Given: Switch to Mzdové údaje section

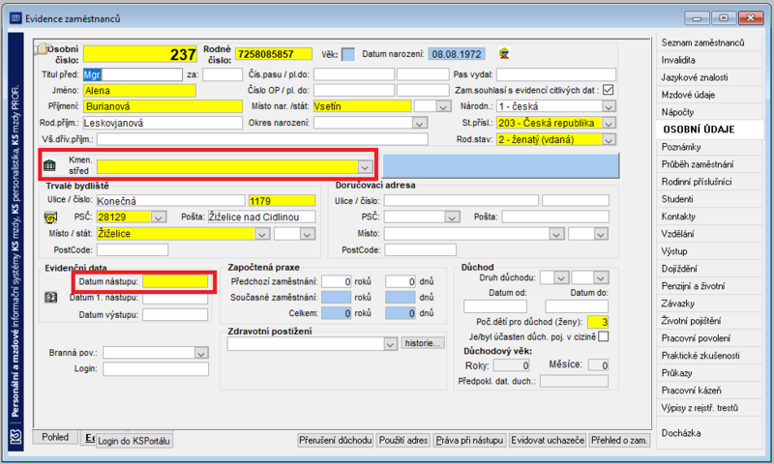Looking at the screenshot, I should [x=688, y=95].
